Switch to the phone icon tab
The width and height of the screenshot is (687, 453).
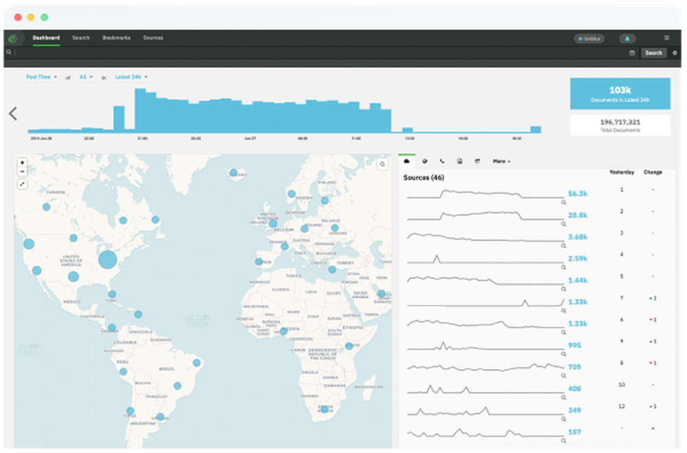(x=442, y=162)
